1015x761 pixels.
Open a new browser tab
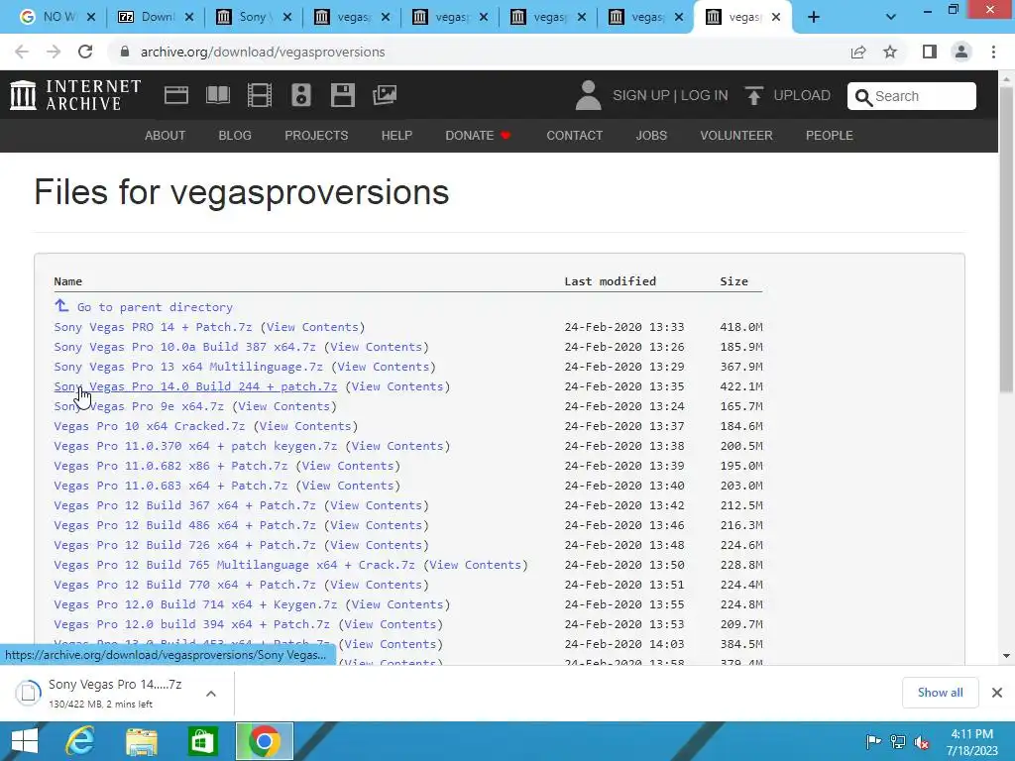[814, 18]
